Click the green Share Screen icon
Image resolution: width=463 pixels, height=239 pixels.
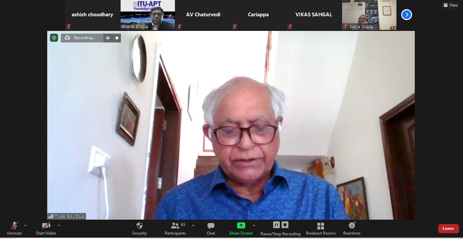coord(241,225)
